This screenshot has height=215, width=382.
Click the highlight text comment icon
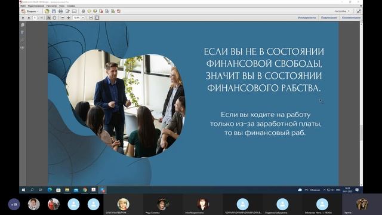click(x=95, y=11)
